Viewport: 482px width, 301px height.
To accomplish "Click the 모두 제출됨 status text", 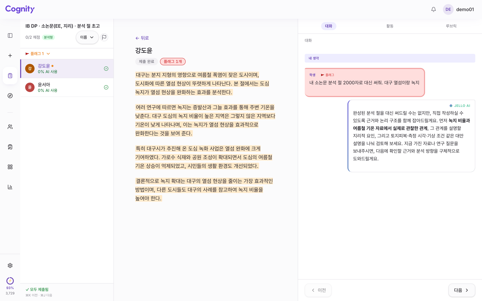I will pyautogui.click(x=37, y=289).
